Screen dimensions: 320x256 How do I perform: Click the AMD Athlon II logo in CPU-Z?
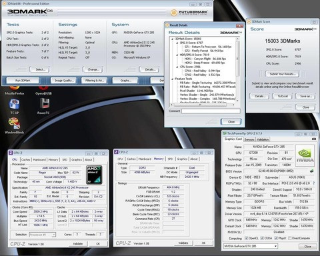(94, 175)
